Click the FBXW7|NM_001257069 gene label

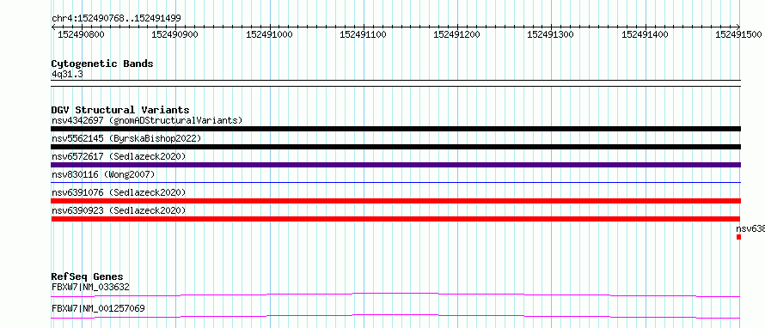[x=98, y=308]
